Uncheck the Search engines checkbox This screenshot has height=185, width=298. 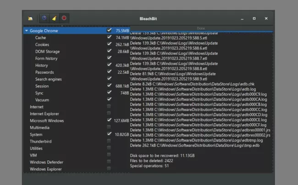109,78
